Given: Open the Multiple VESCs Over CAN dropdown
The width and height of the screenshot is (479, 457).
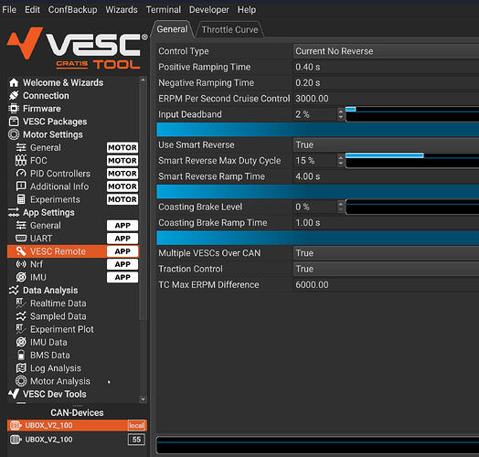Looking at the screenshot, I should coord(386,253).
